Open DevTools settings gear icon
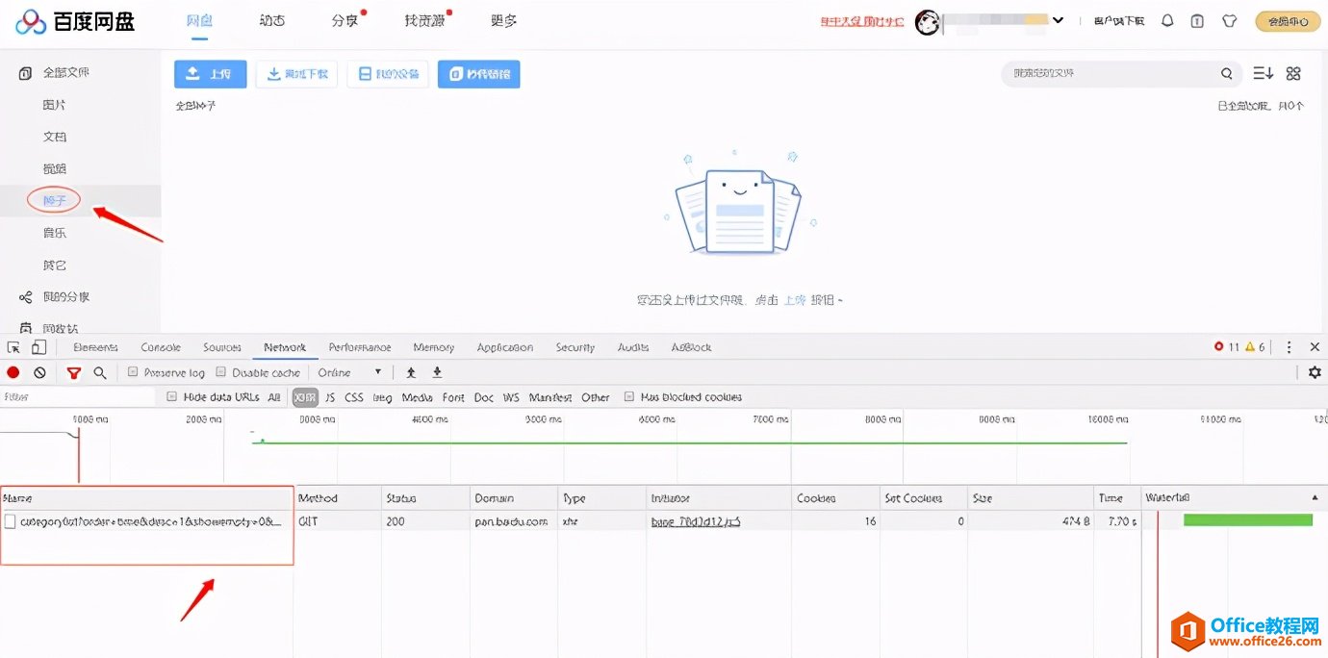1328x658 pixels. 1315,372
